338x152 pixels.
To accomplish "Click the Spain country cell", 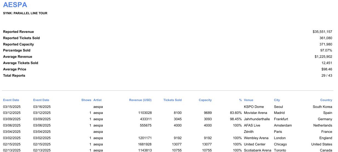I will tap(328, 113).
